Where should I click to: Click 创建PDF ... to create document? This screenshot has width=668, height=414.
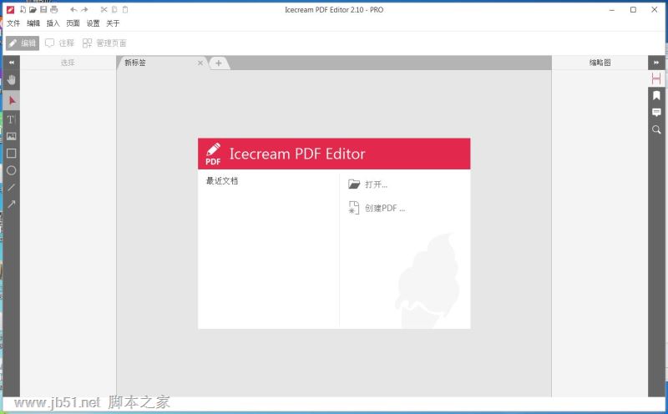click(377, 209)
